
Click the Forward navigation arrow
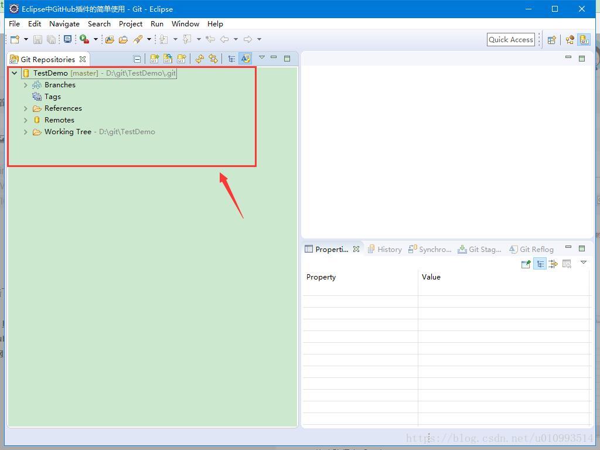pyautogui.click(x=248, y=39)
